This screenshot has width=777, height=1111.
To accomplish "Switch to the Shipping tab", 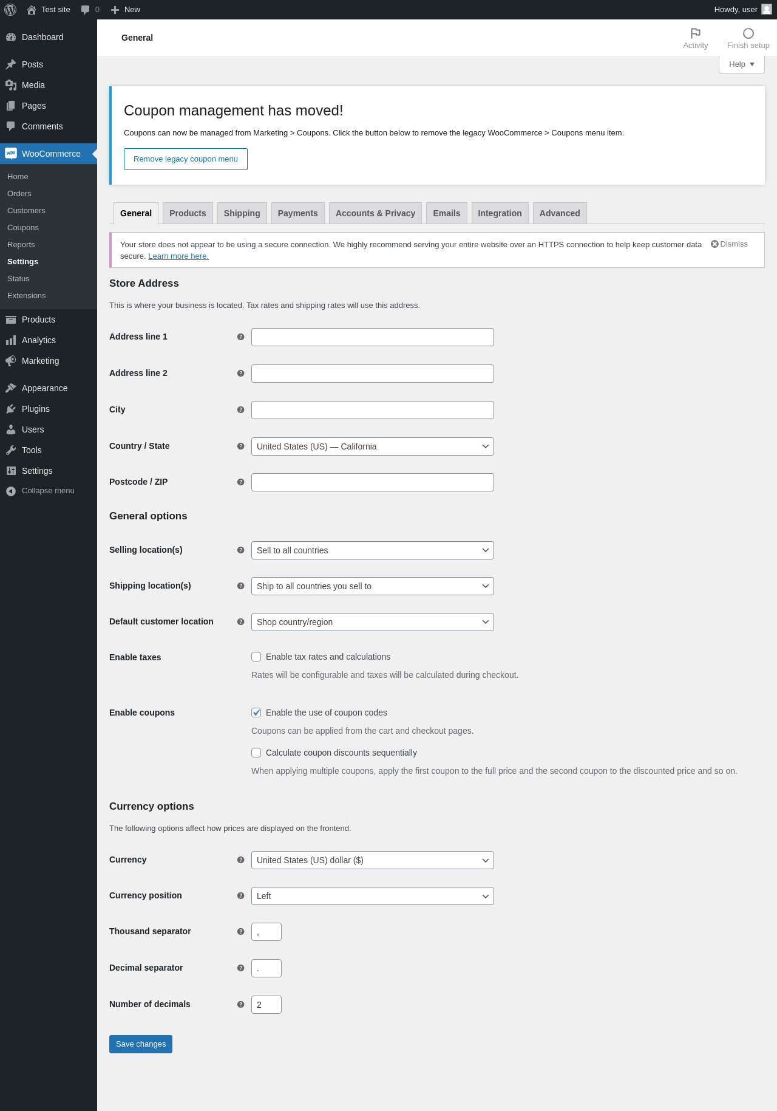I will (242, 213).
